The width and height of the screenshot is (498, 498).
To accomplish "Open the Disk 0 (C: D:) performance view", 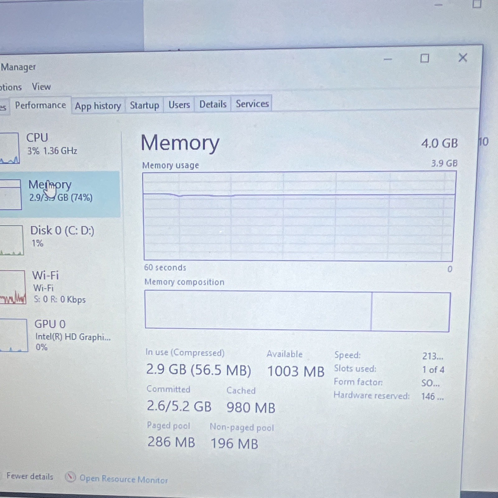I will tap(60, 239).
